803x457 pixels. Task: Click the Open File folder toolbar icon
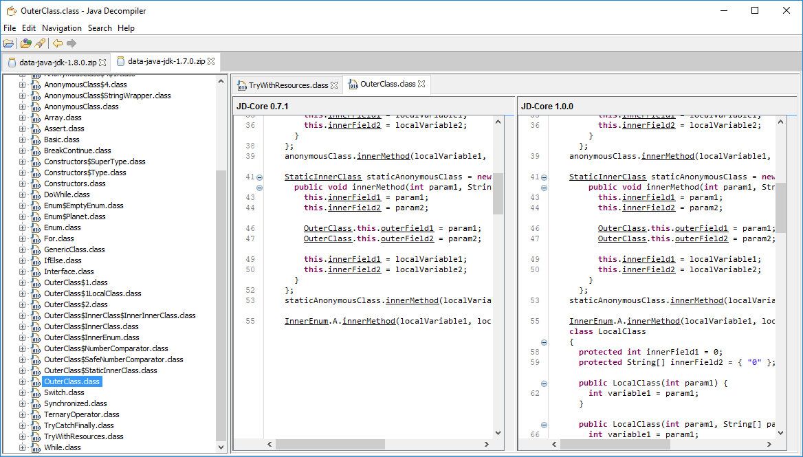[x=8, y=43]
